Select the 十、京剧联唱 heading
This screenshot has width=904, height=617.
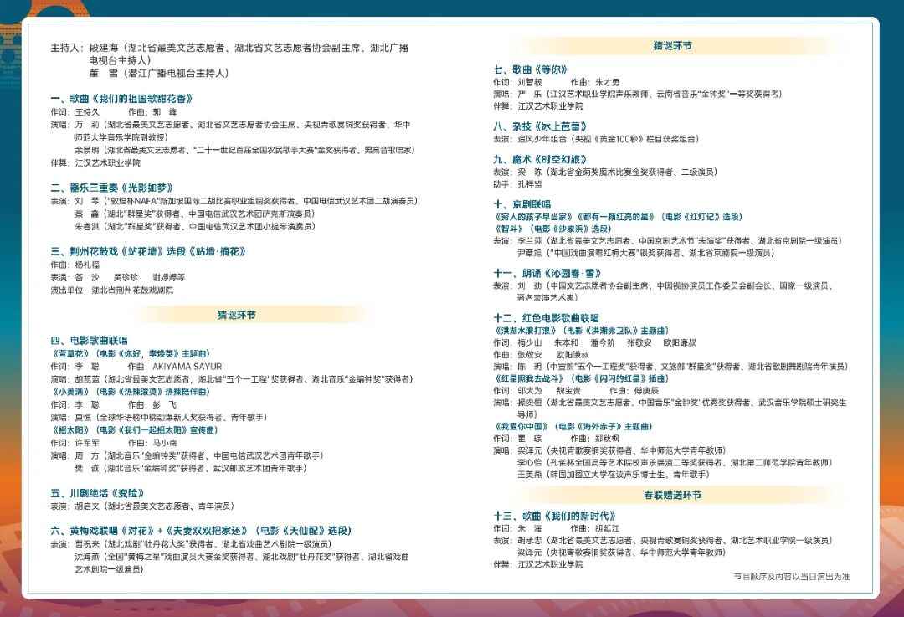coord(522,204)
